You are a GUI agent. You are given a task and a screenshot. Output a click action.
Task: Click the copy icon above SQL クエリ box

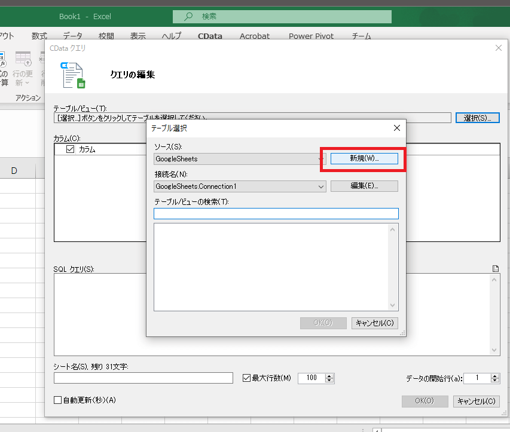[496, 268]
